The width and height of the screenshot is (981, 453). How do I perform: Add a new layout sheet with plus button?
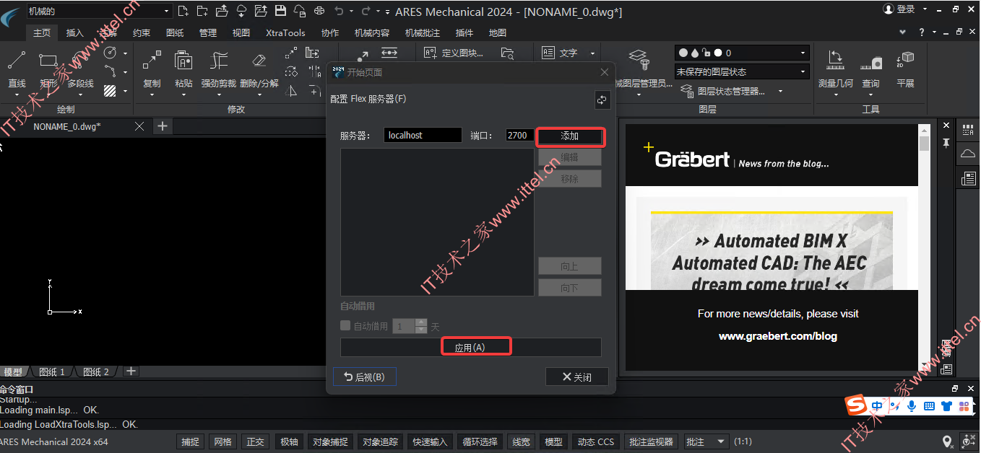131,371
